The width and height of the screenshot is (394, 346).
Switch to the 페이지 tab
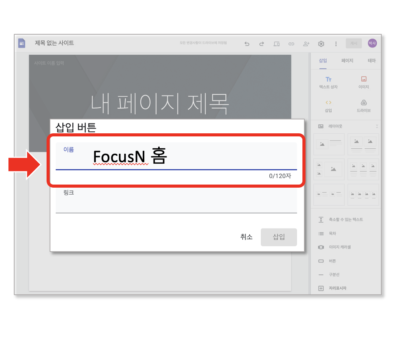(x=347, y=60)
